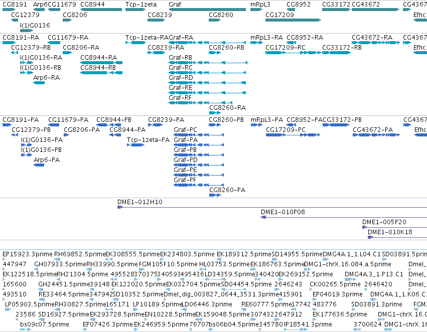
Task: Click the l(1)G0136 gene label
Action: (x=35, y=25)
